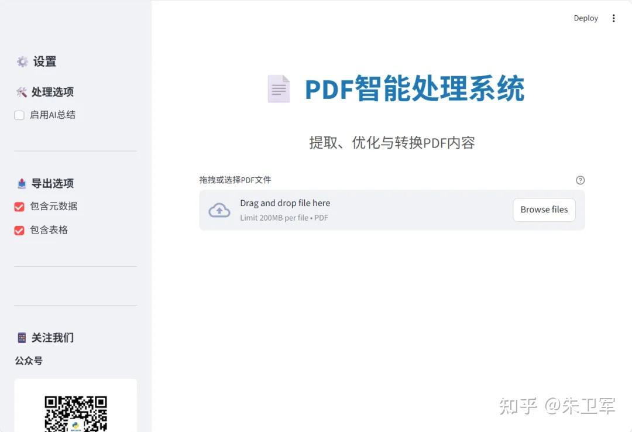Click the gear icon next to 设置
Viewport: 632px width, 432px height.
coord(22,61)
